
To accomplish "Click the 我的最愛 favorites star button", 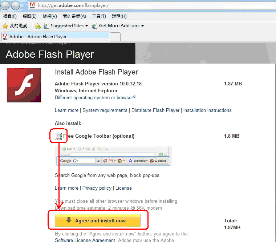I will click(15, 26).
